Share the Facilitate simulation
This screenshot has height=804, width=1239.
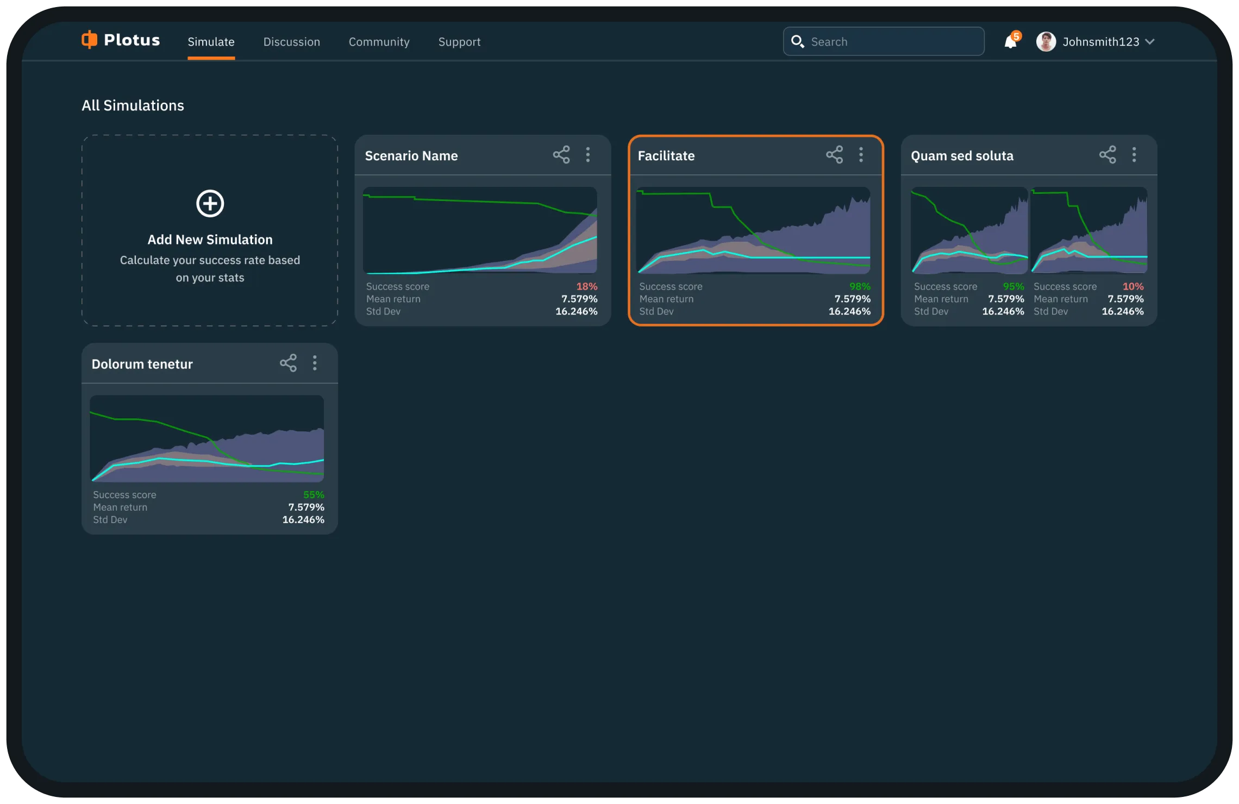coord(835,155)
